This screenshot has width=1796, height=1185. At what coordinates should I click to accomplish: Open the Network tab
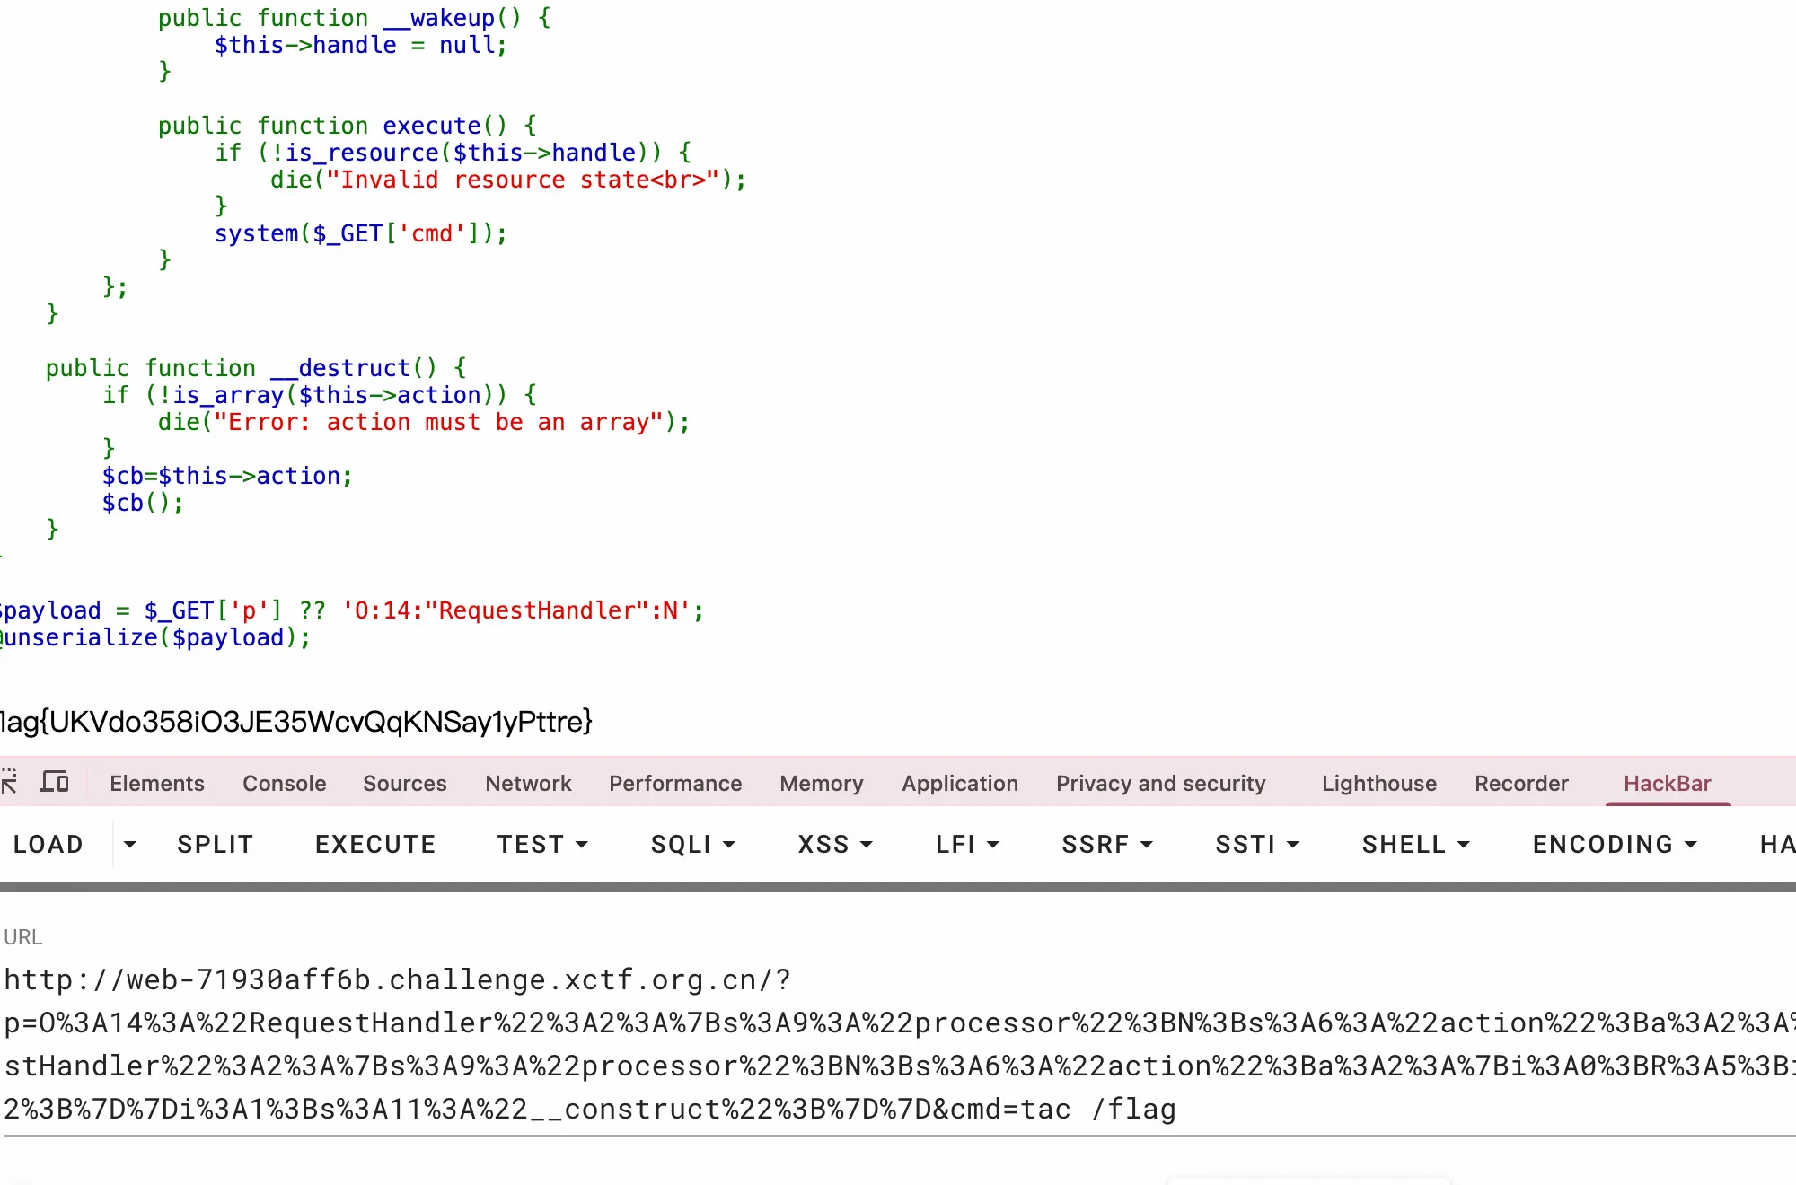528,784
